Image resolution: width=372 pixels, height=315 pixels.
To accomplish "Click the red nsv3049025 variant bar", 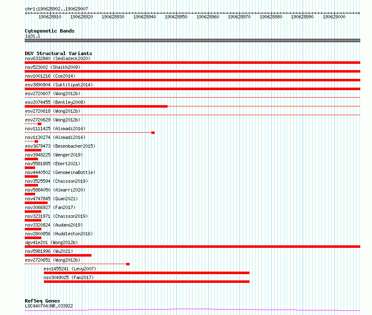I will 147,282.
